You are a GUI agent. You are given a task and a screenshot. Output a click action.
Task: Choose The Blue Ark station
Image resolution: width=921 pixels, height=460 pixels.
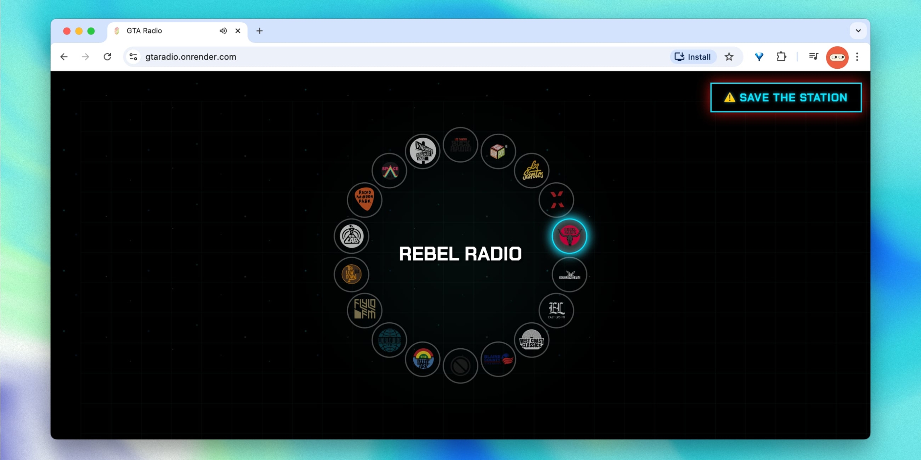click(423, 360)
